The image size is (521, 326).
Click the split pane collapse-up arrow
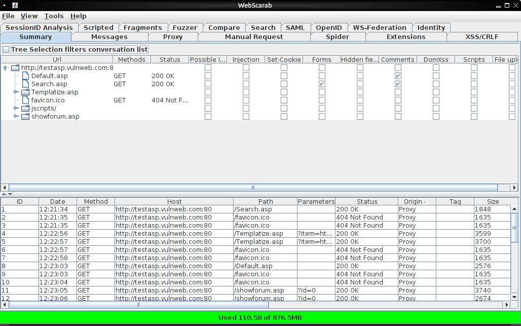coord(4,194)
